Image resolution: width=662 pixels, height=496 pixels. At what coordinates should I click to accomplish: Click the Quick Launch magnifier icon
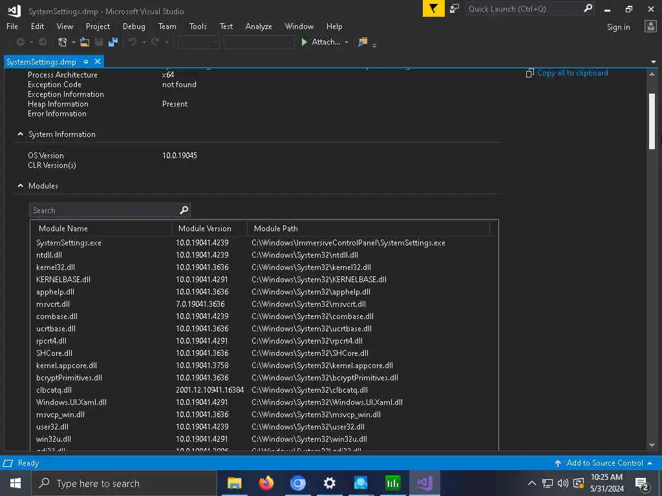click(588, 8)
